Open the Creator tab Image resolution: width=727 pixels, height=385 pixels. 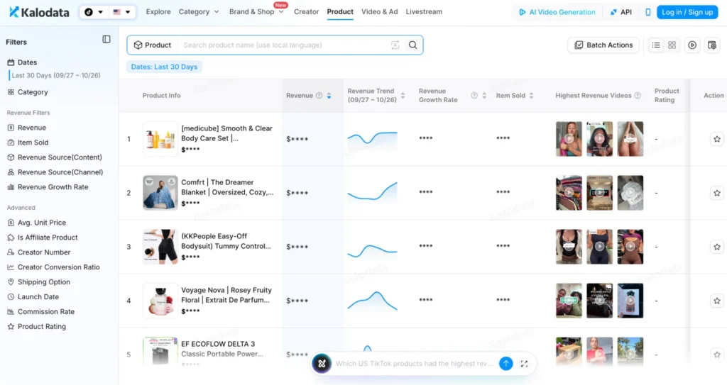306,11
